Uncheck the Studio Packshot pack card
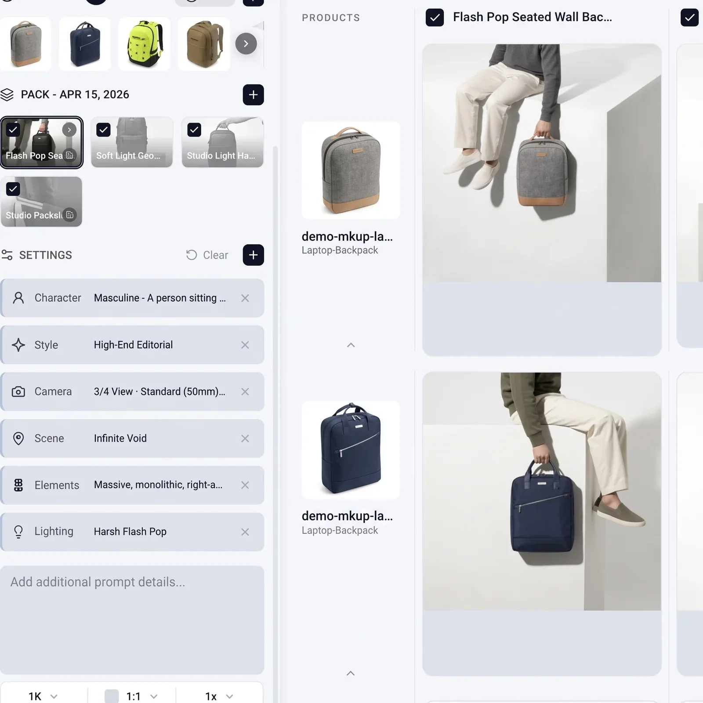703x703 pixels. [13, 189]
